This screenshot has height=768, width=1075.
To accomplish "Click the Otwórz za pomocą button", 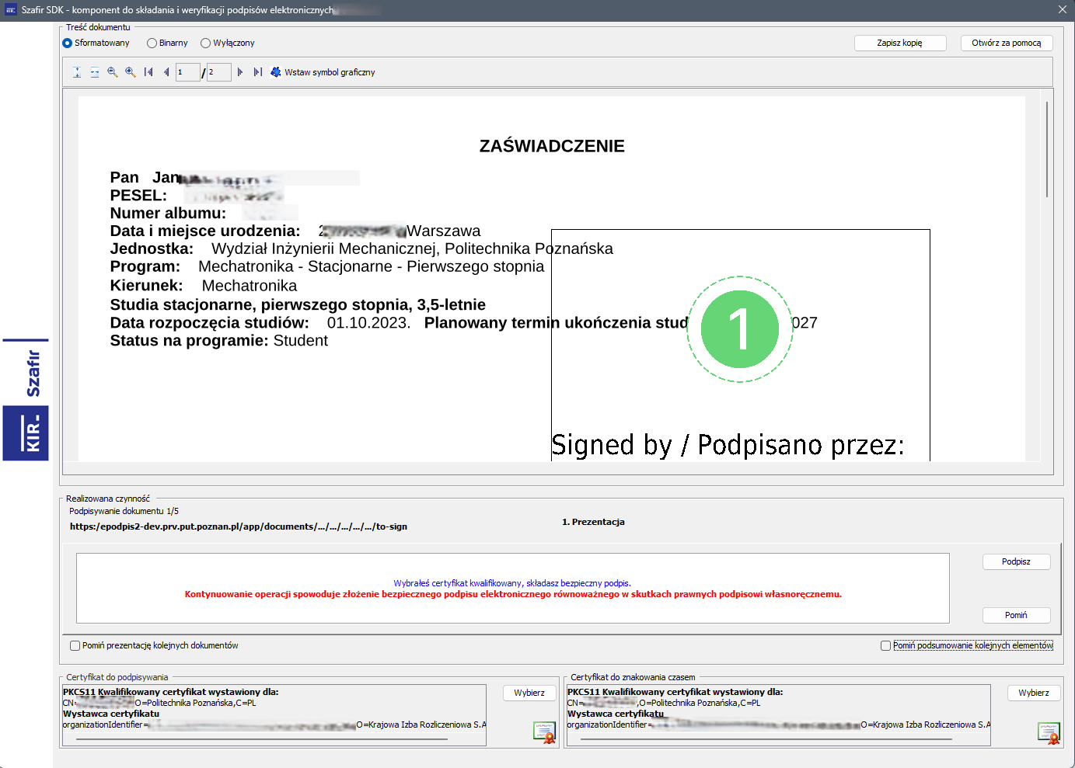I will (1006, 43).
